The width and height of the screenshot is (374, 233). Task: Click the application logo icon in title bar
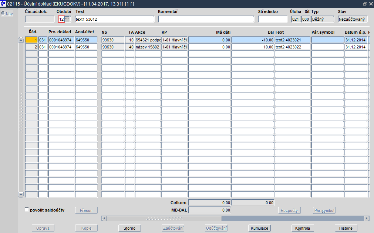tap(3, 4)
